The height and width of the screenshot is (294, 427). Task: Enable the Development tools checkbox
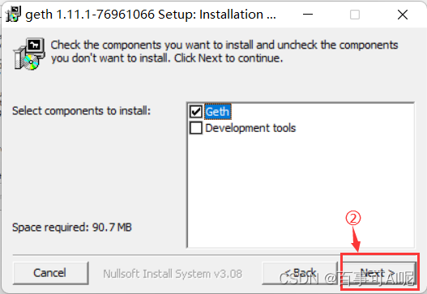196,128
